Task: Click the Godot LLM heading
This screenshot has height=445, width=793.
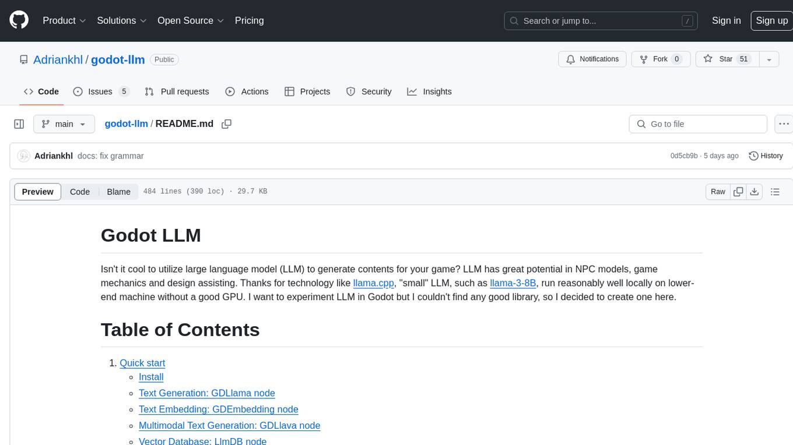Action: [x=151, y=235]
